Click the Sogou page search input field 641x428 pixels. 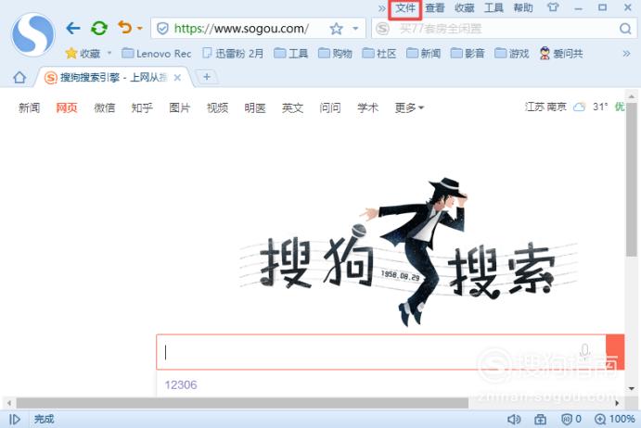(x=381, y=352)
